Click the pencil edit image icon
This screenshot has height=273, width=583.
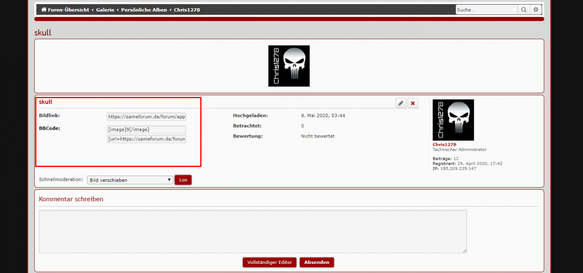[x=401, y=103]
